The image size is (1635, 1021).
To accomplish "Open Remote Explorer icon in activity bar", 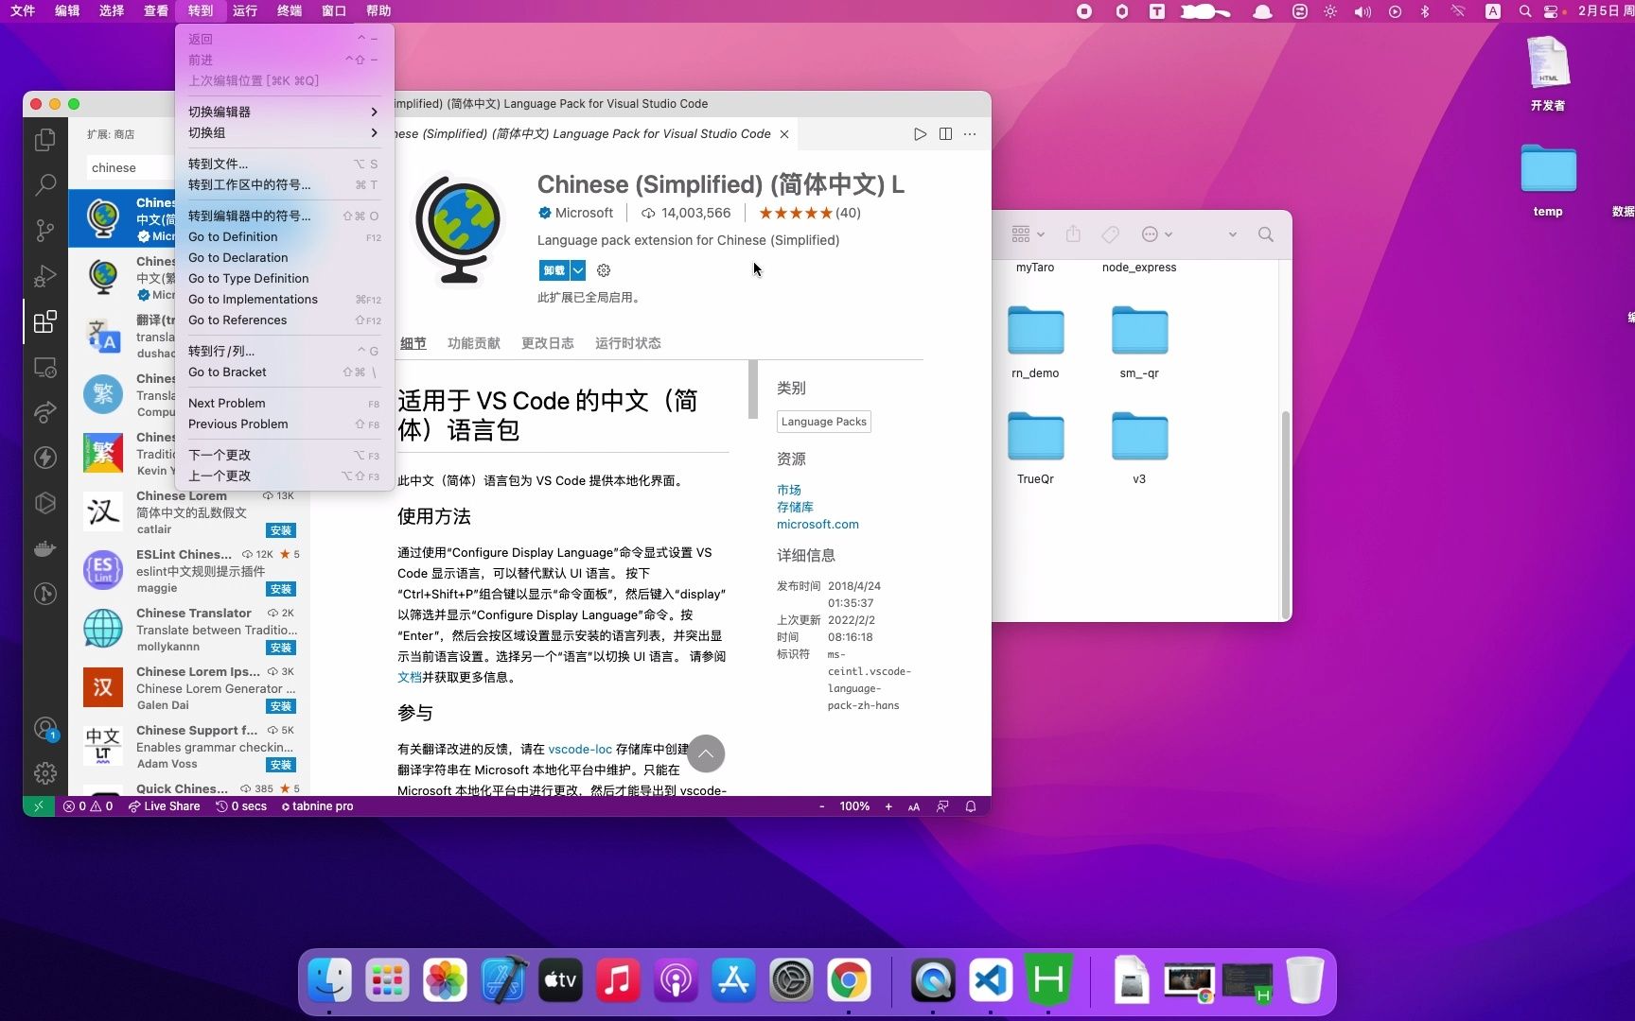I will tap(44, 367).
